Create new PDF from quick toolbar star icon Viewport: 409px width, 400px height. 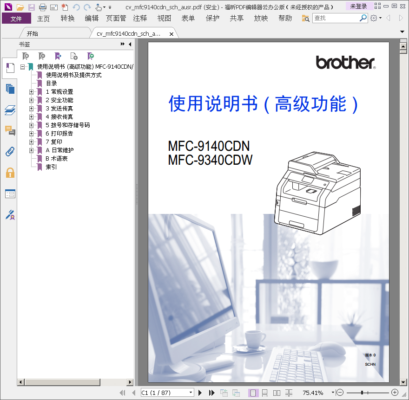click(x=65, y=7)
